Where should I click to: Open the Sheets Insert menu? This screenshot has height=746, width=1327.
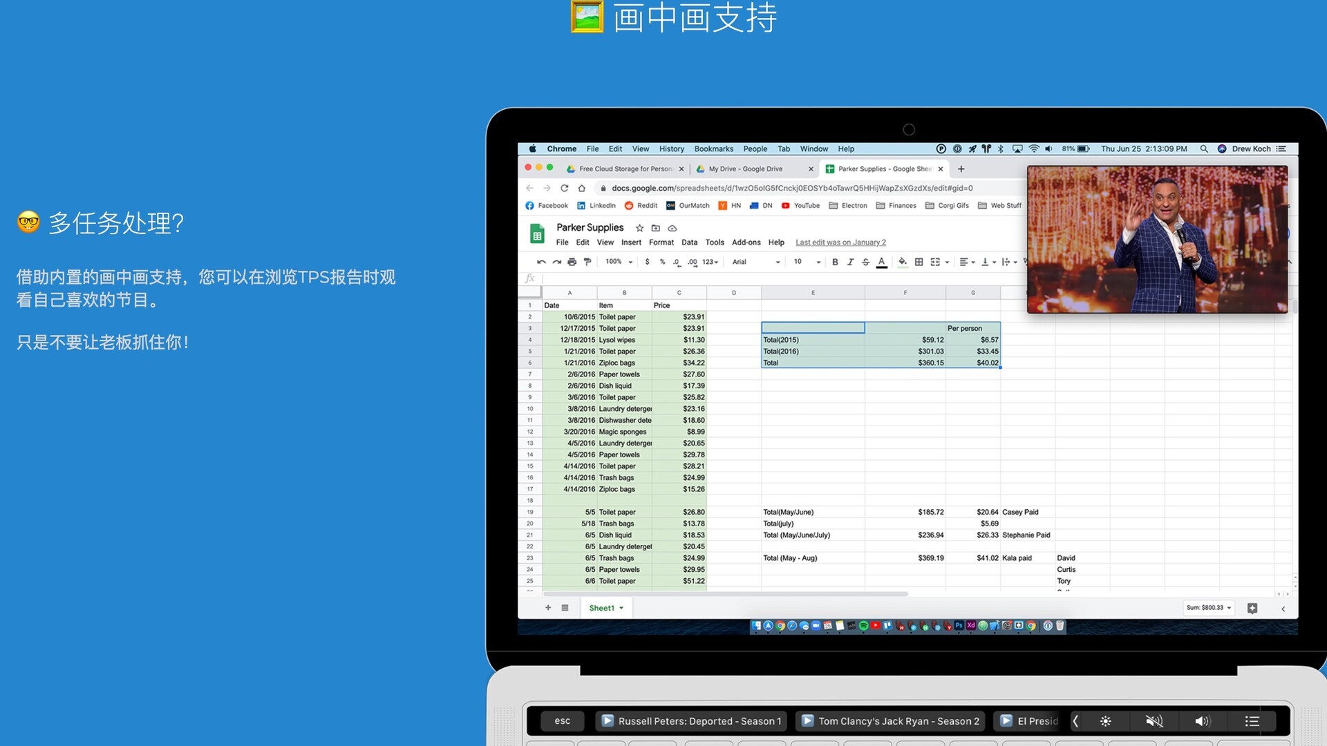click(x=631, y=242)
